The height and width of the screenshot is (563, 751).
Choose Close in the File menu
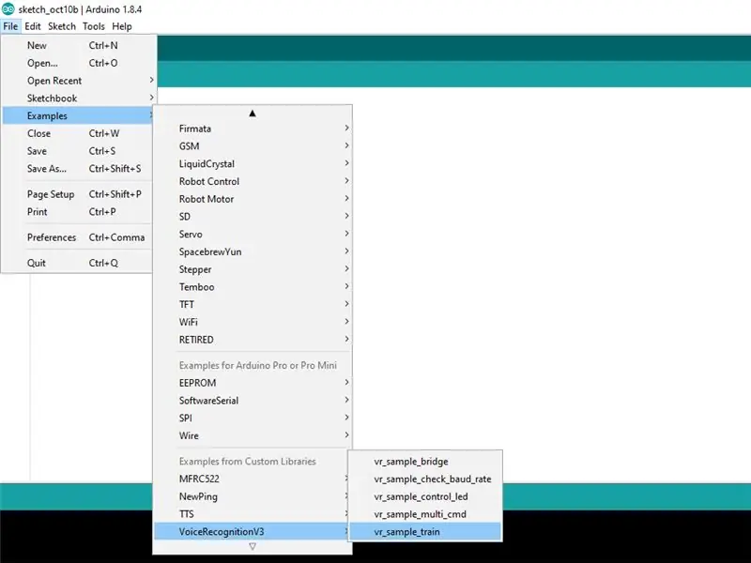[79, 133]
